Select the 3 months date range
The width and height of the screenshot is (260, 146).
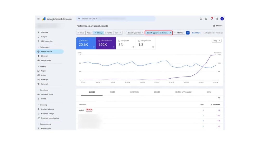(x=109, y=33)
